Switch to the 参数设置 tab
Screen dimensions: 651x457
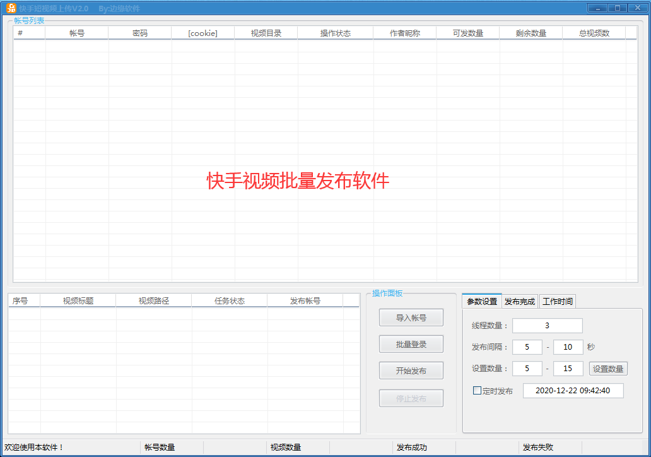click(481, 301)
